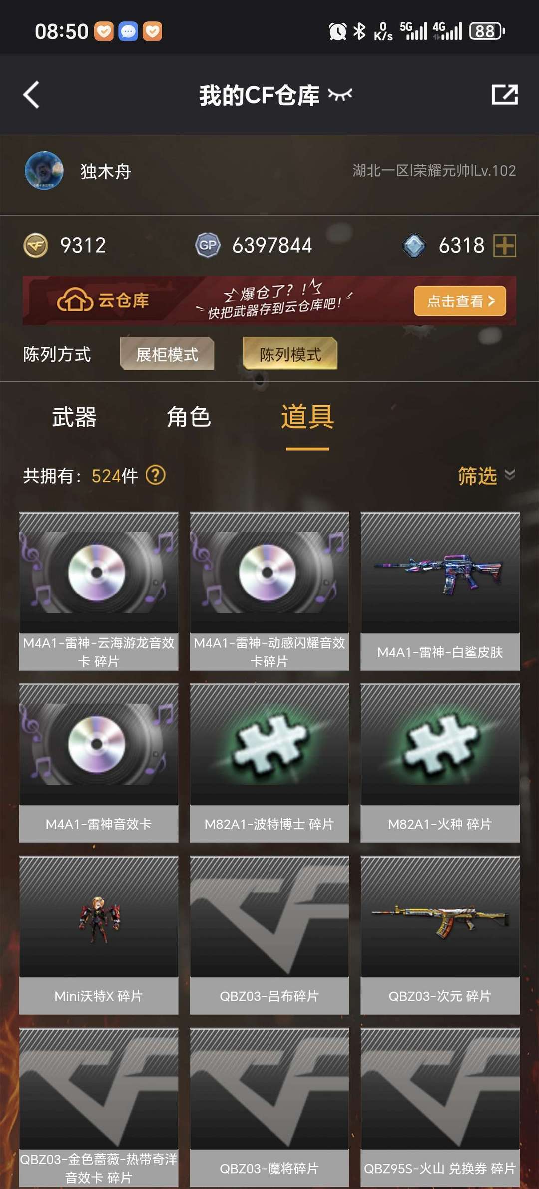Screen dimensions: 539x1189
Task: Click the 点击查看 button
Action: tap(460, 301)
